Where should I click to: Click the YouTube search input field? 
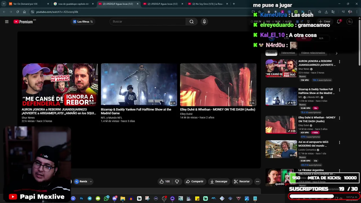(x=148, y=22)
